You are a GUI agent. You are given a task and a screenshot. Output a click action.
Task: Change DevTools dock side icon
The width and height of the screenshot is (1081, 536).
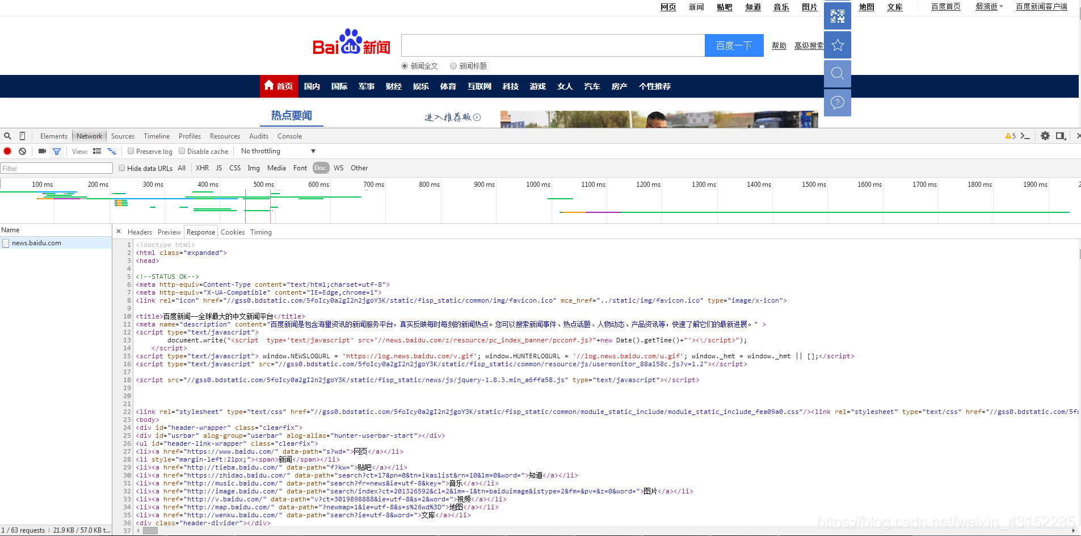click(1061, 136)
